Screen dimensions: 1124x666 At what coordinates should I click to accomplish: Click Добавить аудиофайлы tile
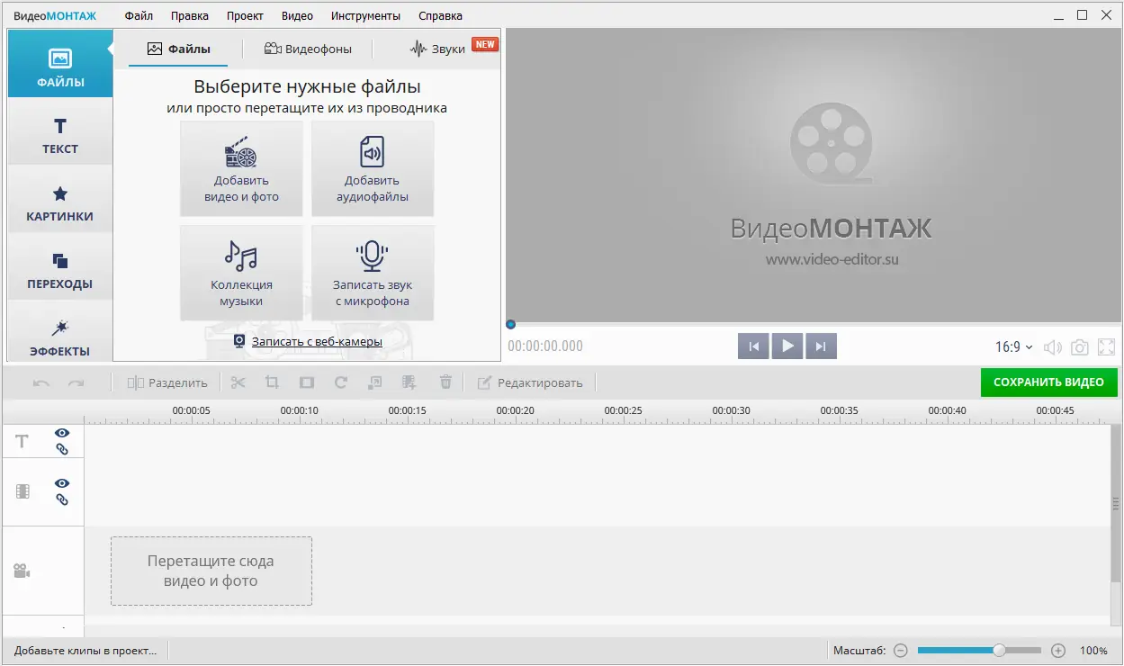tap(373, 168)
